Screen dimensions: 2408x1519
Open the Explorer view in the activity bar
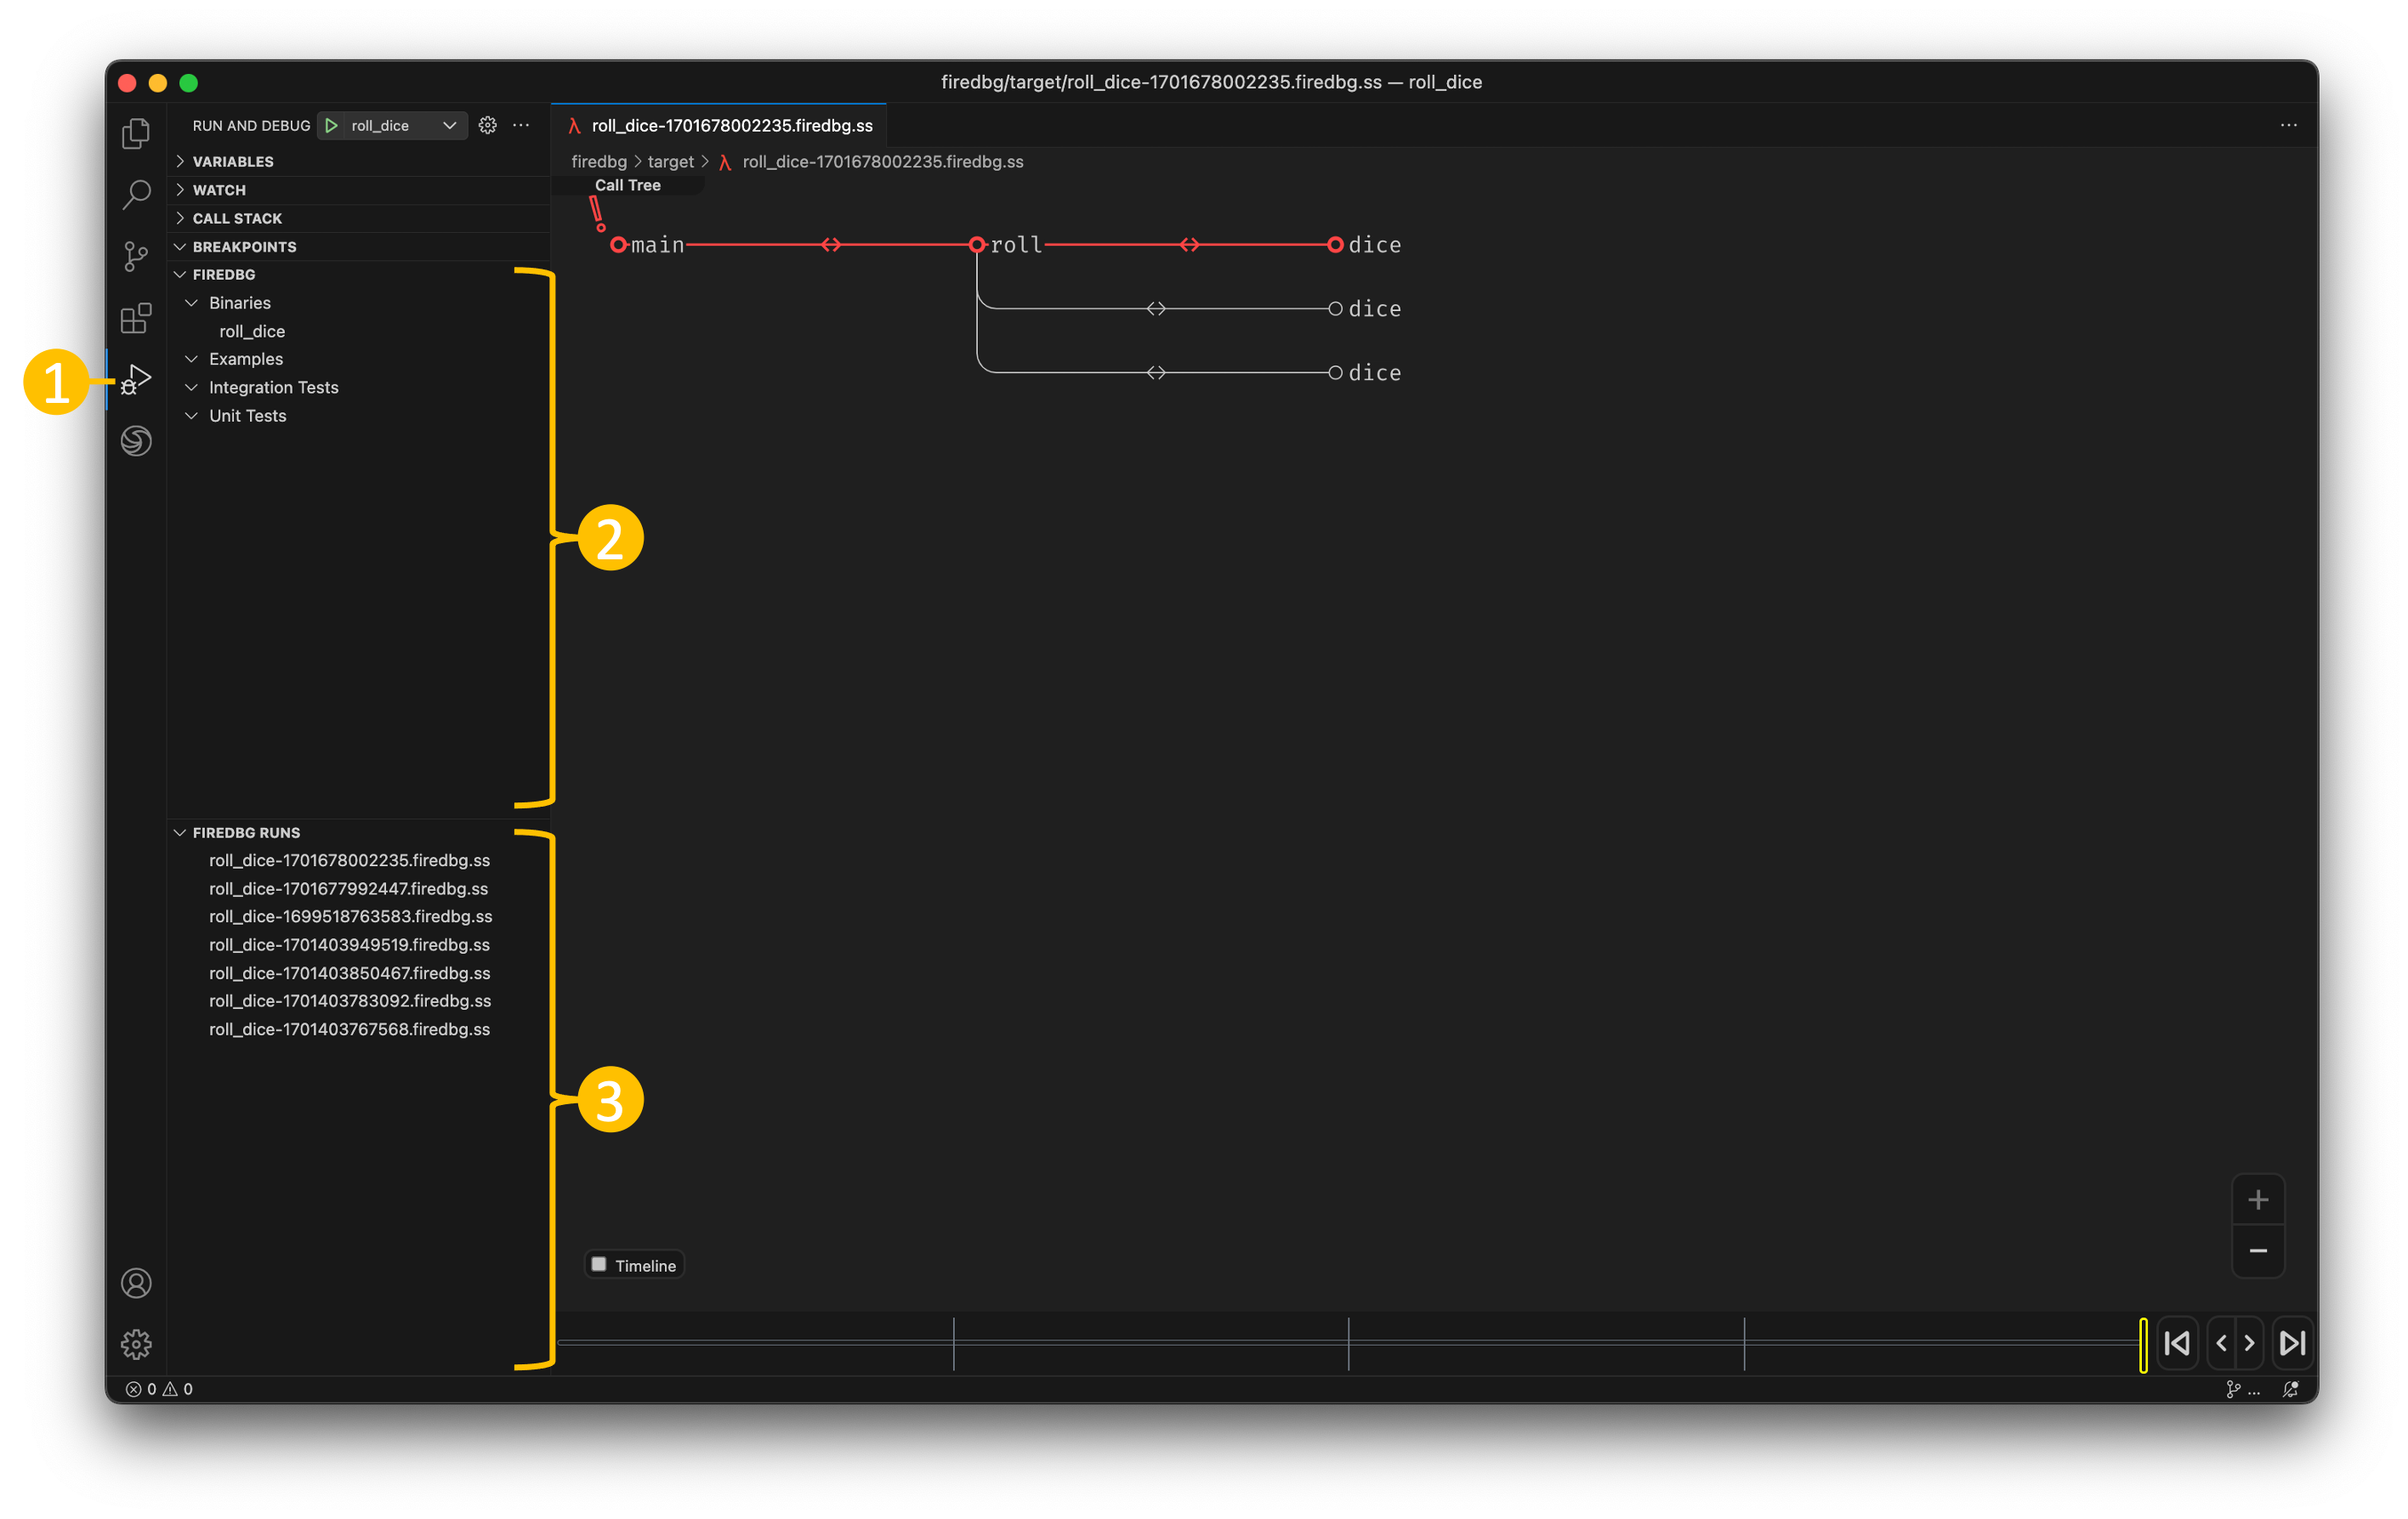tap(136, 133)
